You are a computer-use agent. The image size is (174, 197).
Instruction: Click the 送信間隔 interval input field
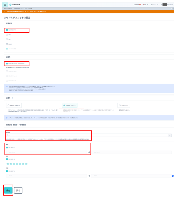coord(87,135)
